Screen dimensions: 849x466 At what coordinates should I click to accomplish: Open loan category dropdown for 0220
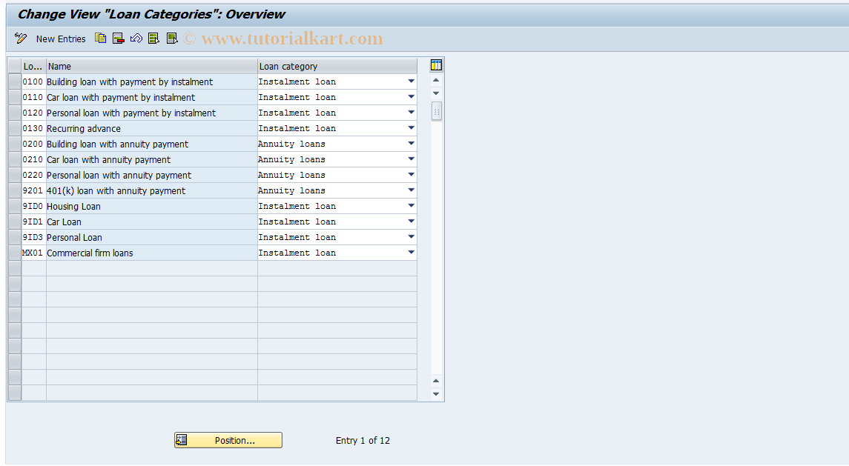pyautogui.click(x=411, y=176)
